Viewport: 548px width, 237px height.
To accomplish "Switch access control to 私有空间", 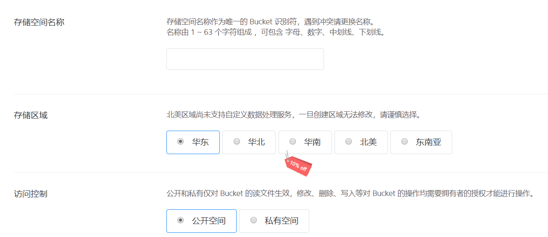I will 274,221.
